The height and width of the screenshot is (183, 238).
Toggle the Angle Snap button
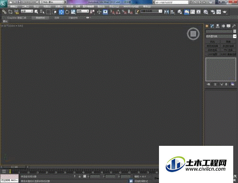[x=118, y=12]
